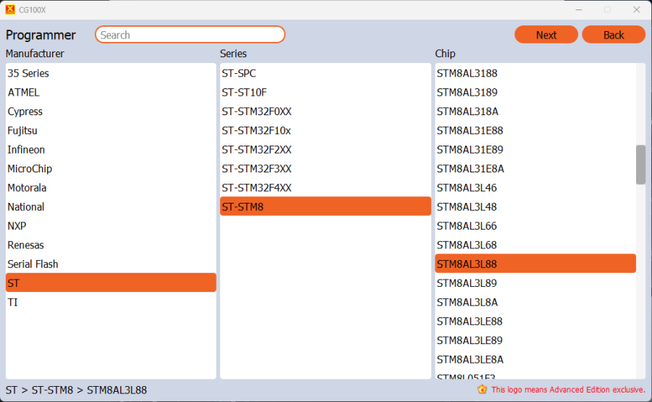The height and width of the screenshot is (402, 652).
Task: Select Infineon manufacturer
Action: (x=26, y=150)
